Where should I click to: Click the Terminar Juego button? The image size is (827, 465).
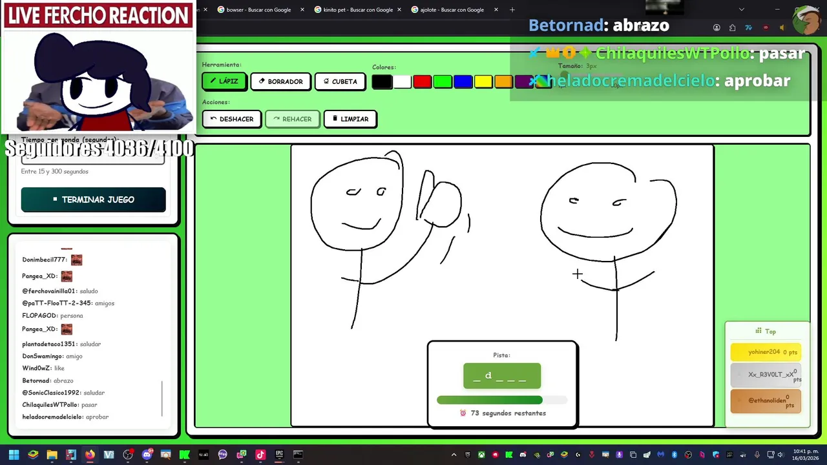coord(94,200)
